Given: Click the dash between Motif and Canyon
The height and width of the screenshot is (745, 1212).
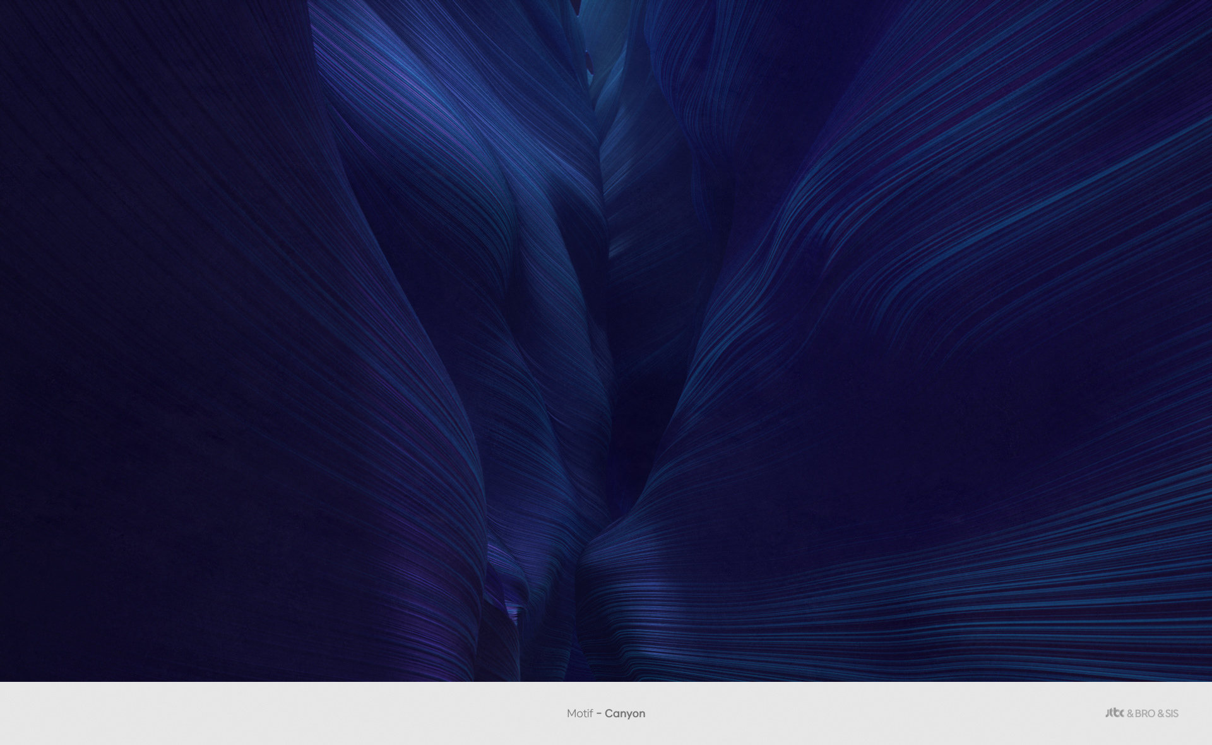Looking at the screenshot, I should (x=598, y=713).
